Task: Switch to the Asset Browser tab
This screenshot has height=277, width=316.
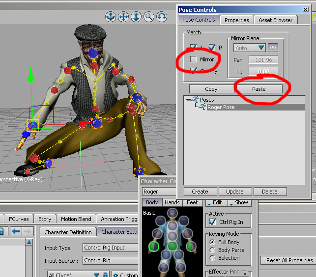Action: (276, 20)
